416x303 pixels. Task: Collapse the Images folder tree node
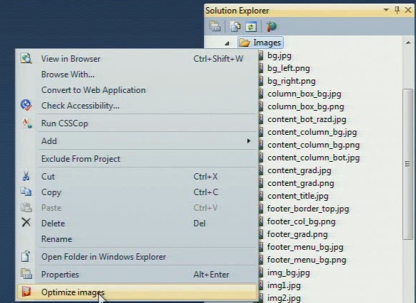point(227,43)
